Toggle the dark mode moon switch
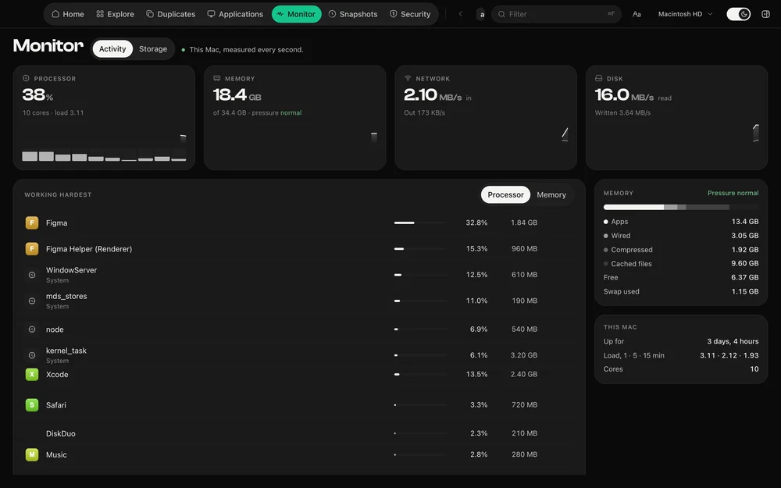 pyautogui.click(x=738, y=14)
